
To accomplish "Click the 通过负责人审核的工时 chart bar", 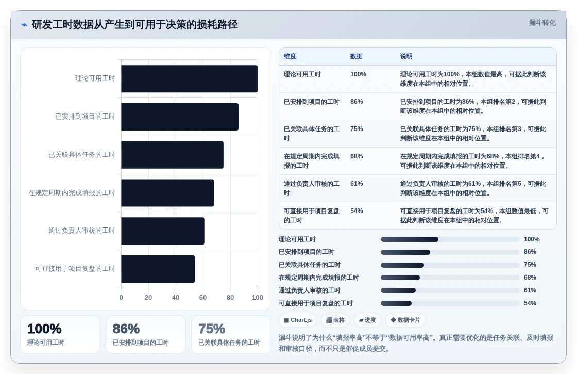I will [163, 231].
